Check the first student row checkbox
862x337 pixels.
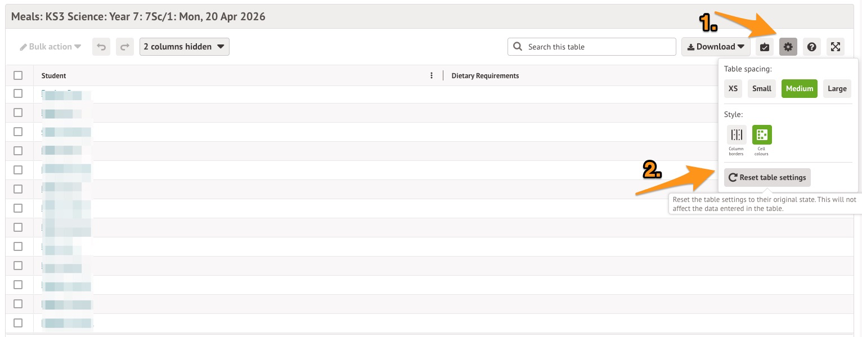coord(18,93)
